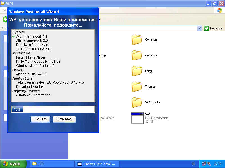This screenshot has width=225, height=168.
Task: Switch to Windows Post-Install taskbar button
Action: [97, 164]
